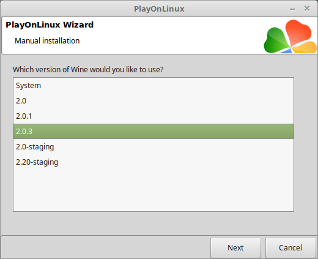
Task: Click the Manual installation subtitle
Action: point(47,41)
